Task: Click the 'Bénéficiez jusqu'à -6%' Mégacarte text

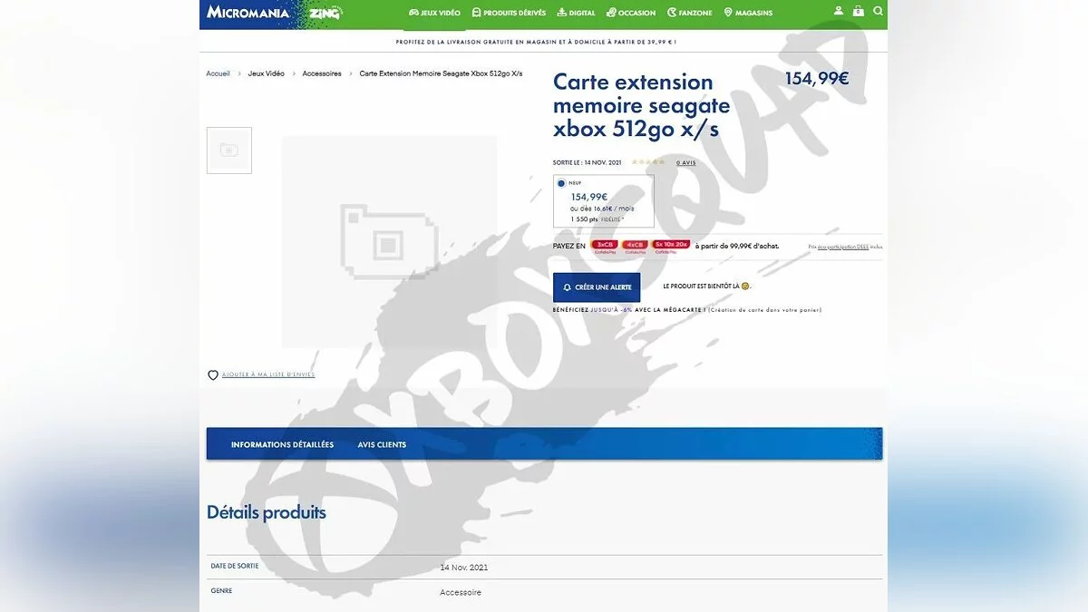Action: click(x=687, y=310)
